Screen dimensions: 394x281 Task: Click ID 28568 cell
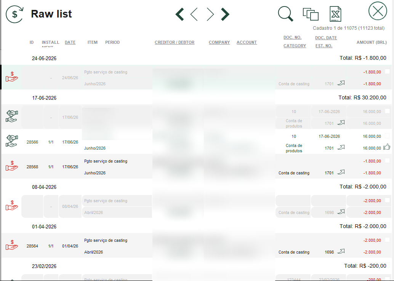(x=32, y=167)
